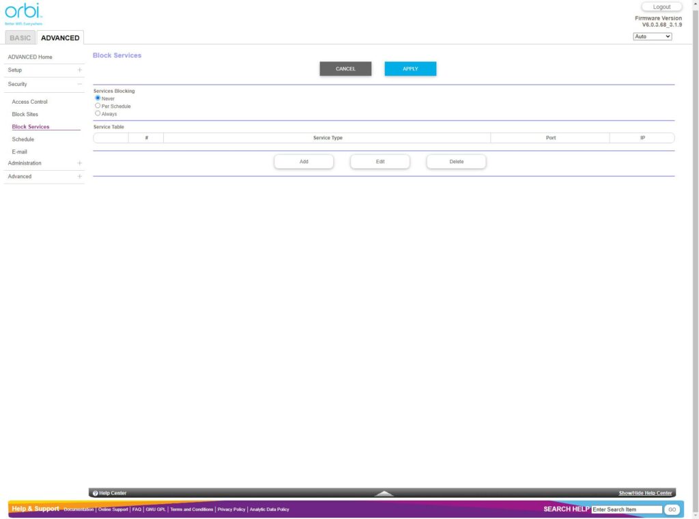The image size is (699, 519).
Task: Select Per Schedule blocking option
Action: [x=98, y=106]
